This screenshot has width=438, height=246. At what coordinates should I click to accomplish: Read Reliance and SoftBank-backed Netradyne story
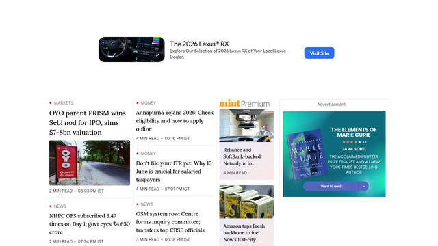[242, 156]
